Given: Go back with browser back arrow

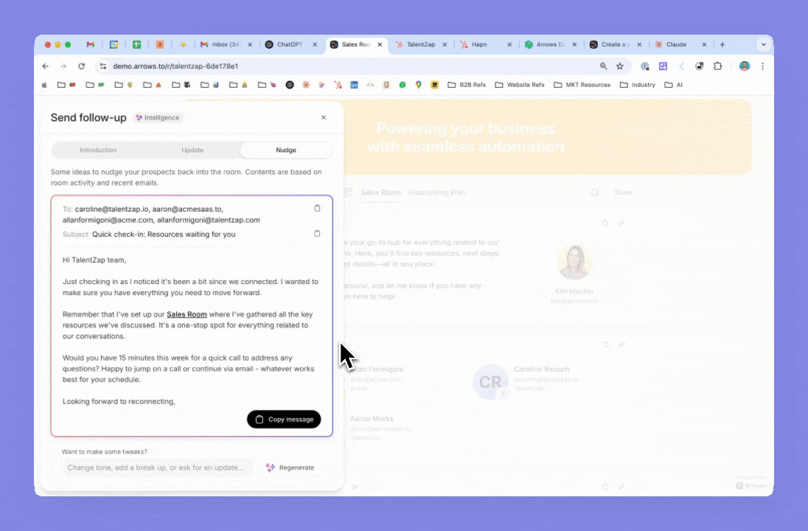Looking at the screenshot, I should click(x=46, y=66).
